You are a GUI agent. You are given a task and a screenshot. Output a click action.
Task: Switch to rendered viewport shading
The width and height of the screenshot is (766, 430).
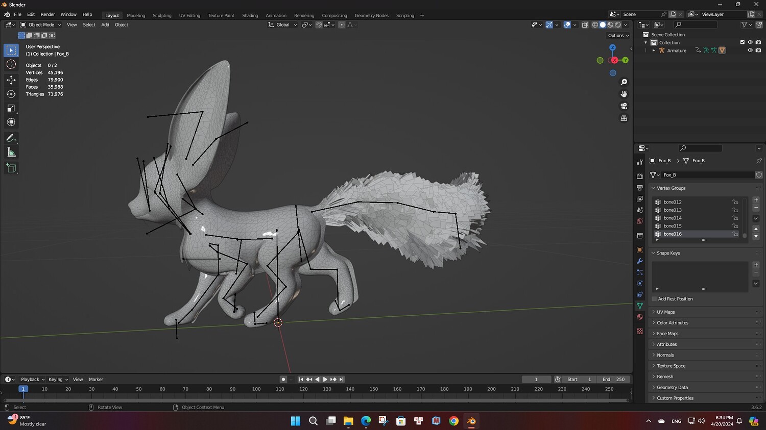pyautogui.click(x=618, y=24)
